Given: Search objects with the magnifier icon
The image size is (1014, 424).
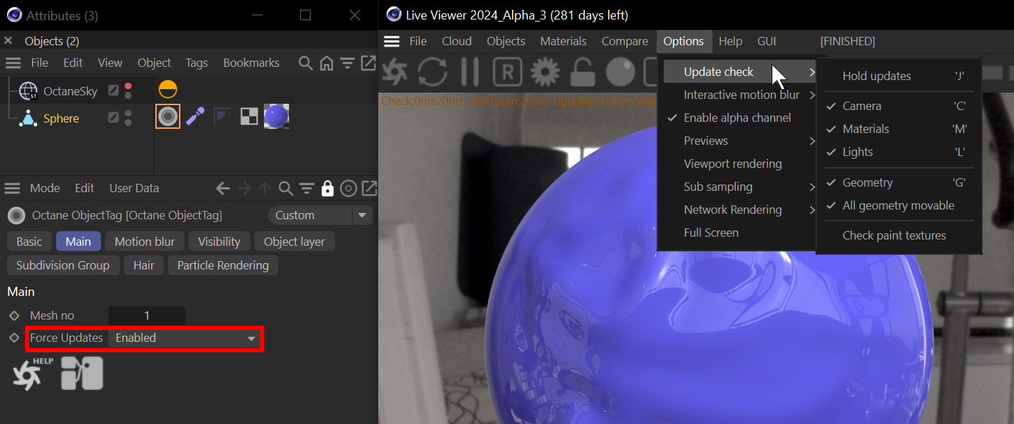Looking at the screenshot, I should pyautogui.click(x=305, y=63).
